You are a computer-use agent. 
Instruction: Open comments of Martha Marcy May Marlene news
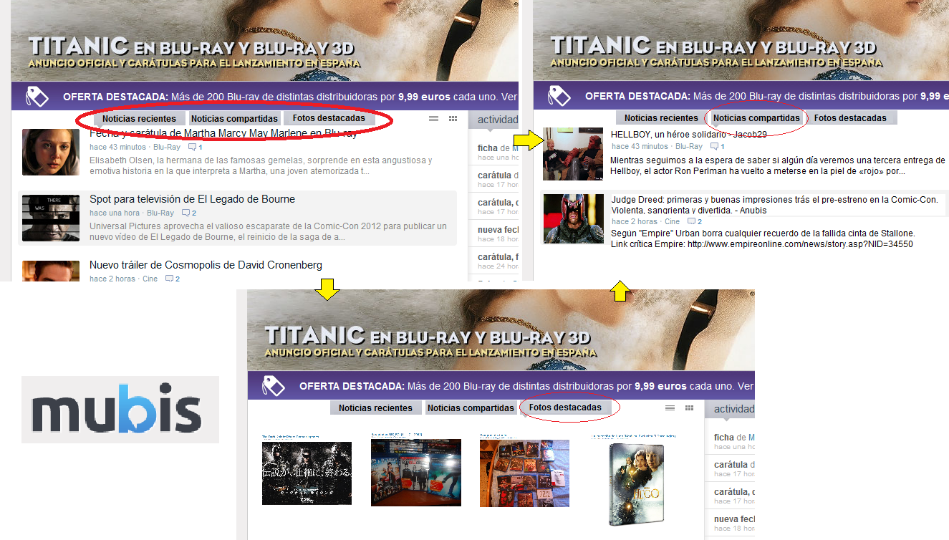tap(196, 147)
